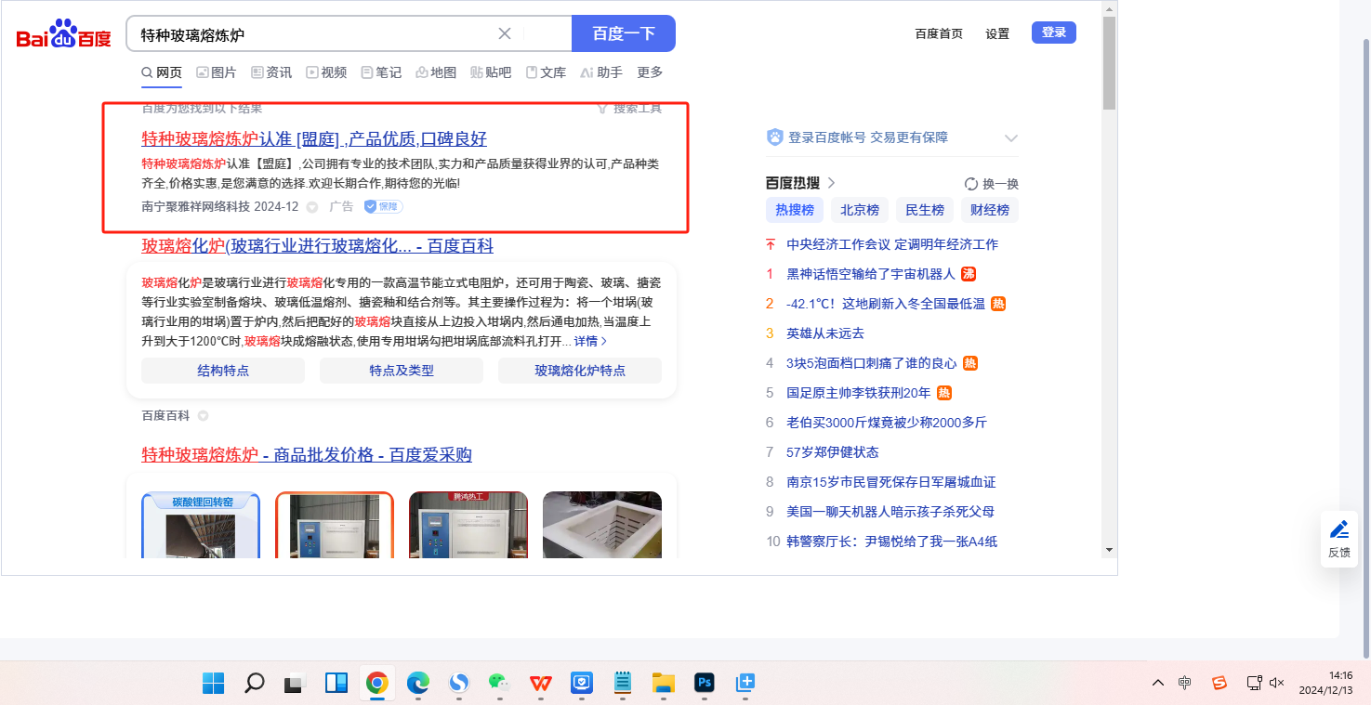The width and height of the screenshot is (1371, 705).
Task: Open 中央经济工作会议 定调明年经济工作
Action: click(x=892, y=244)
